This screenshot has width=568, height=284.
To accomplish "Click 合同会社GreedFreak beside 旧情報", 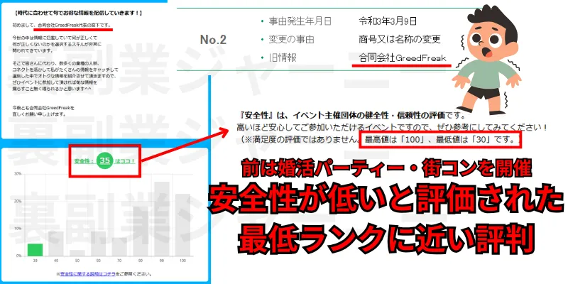I will (x=403, y=58).
